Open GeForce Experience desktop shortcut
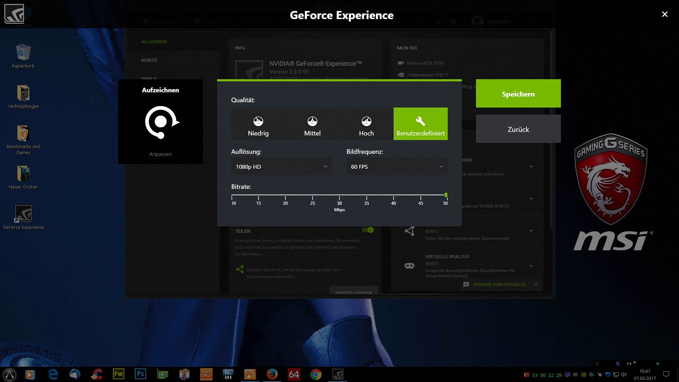This screenshot has height=382, width=679. coord(23,214)
